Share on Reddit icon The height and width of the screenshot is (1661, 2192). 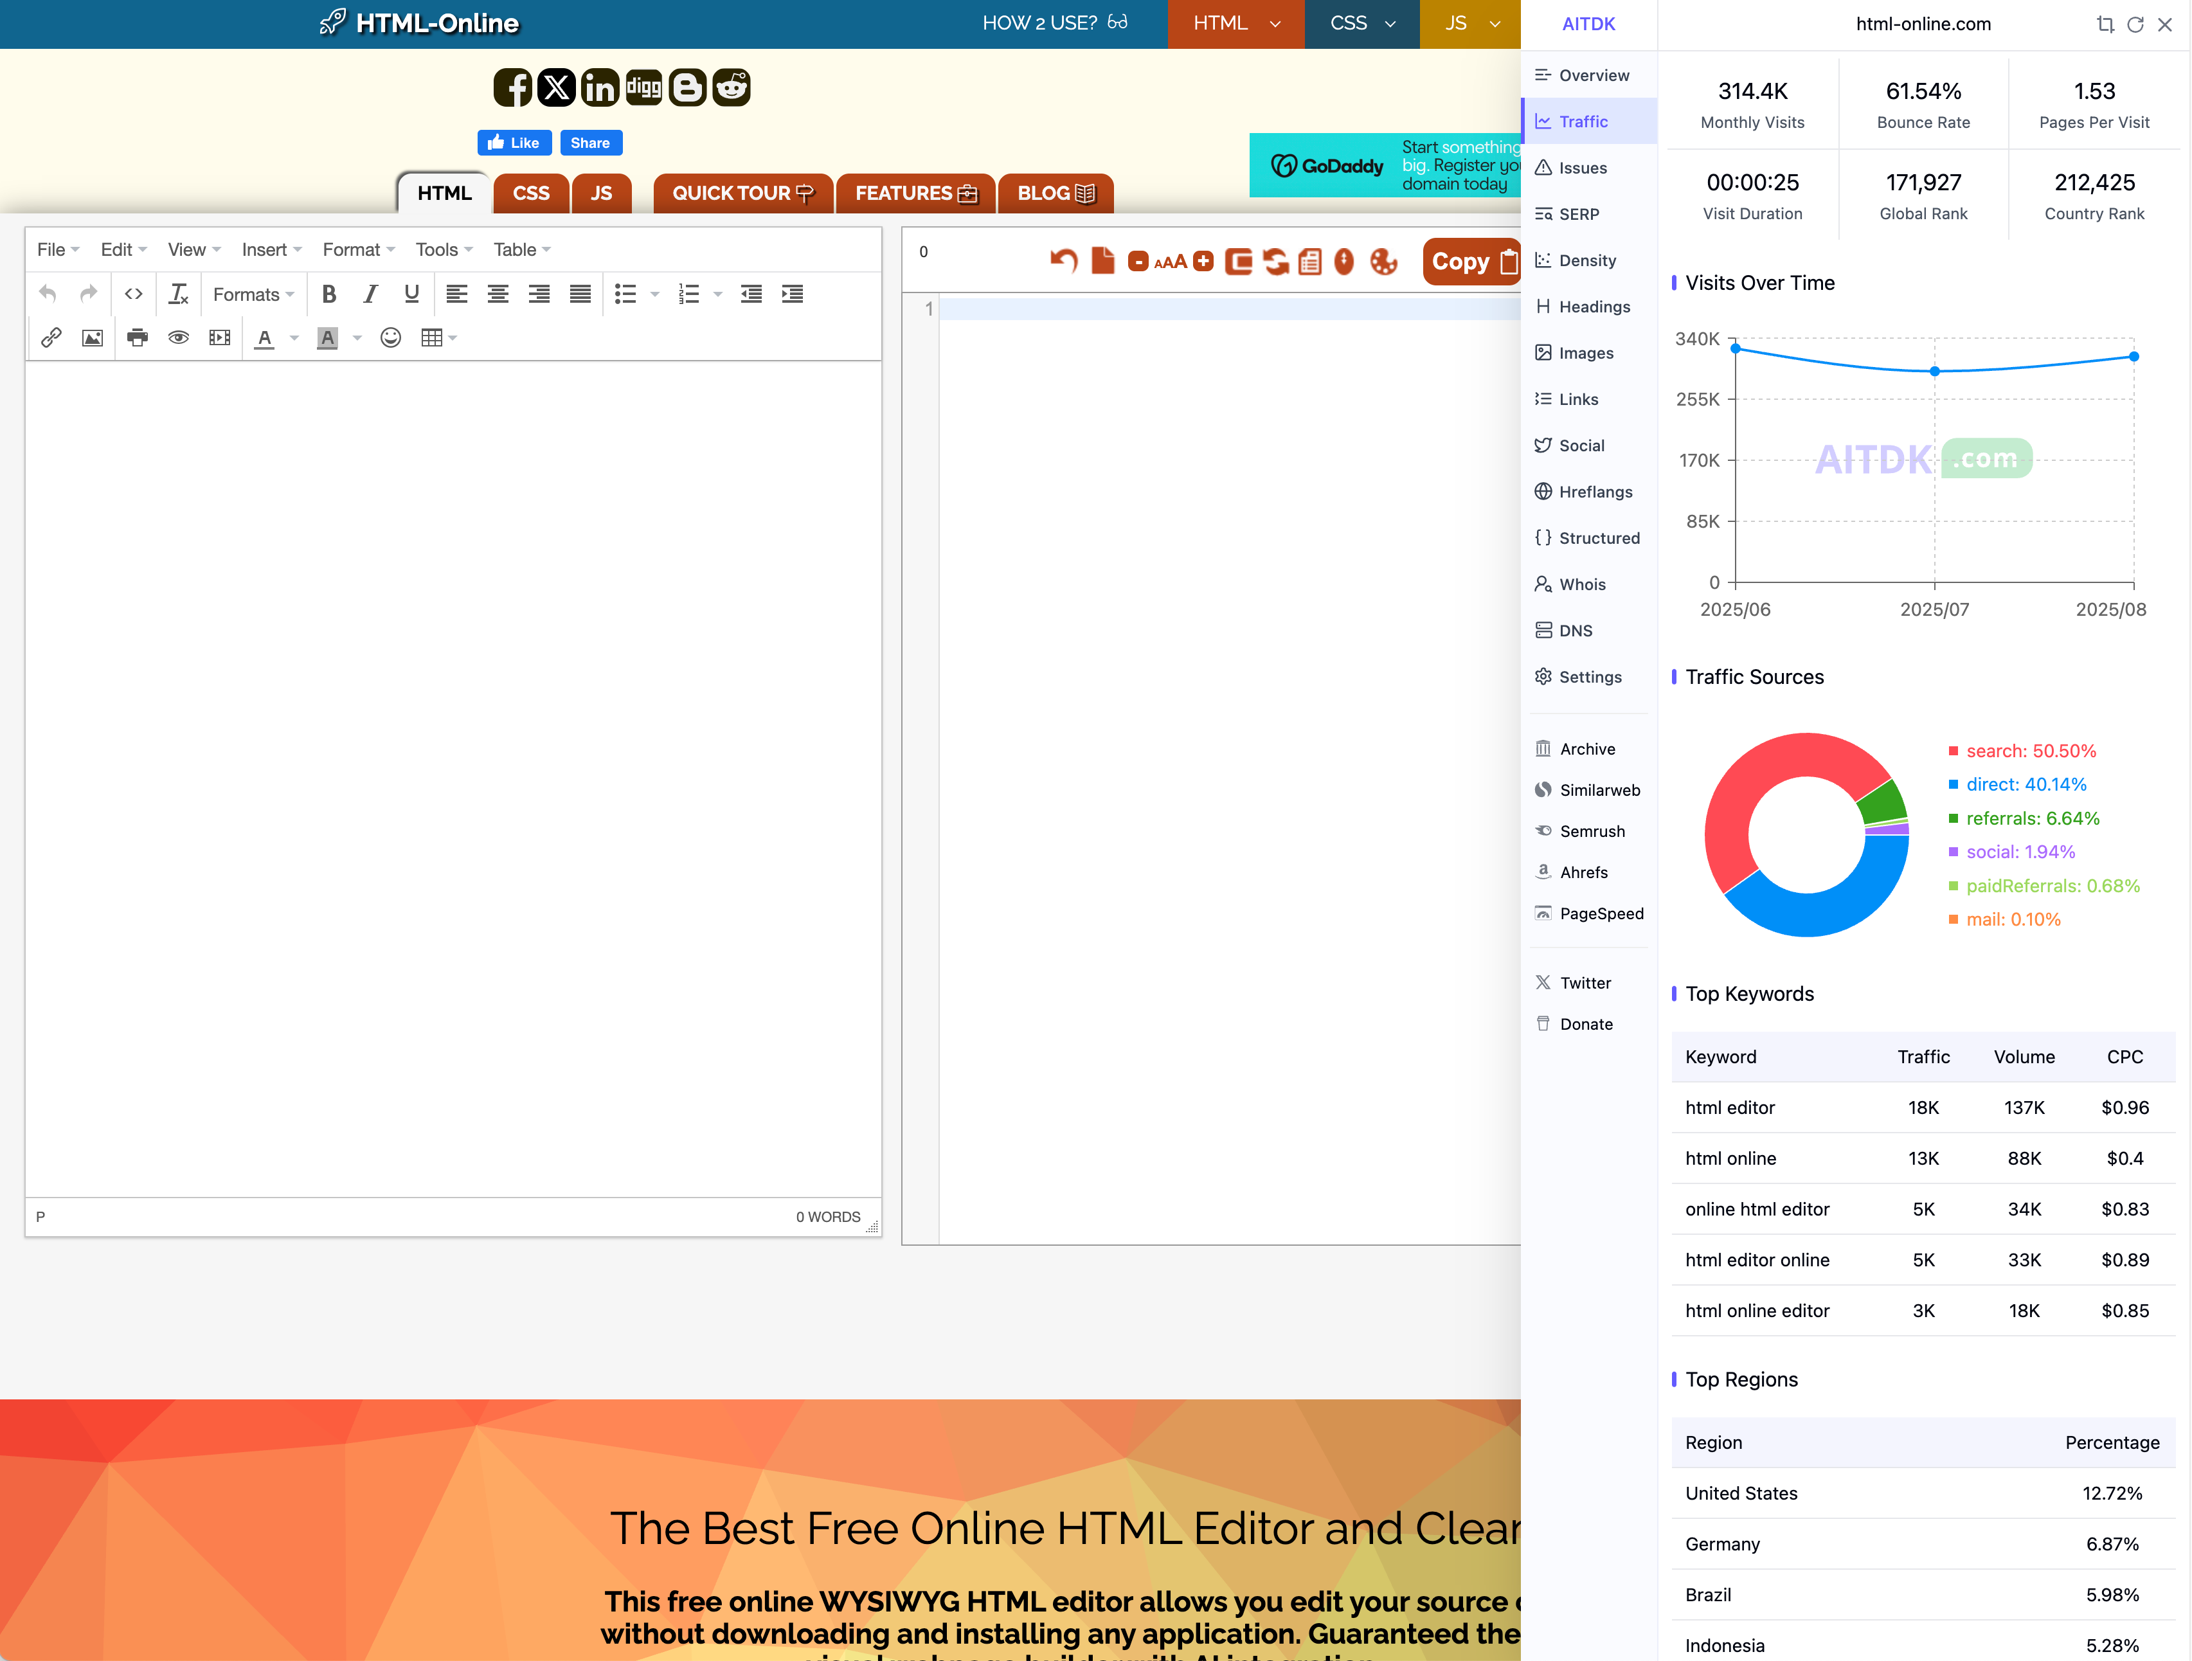732,88
